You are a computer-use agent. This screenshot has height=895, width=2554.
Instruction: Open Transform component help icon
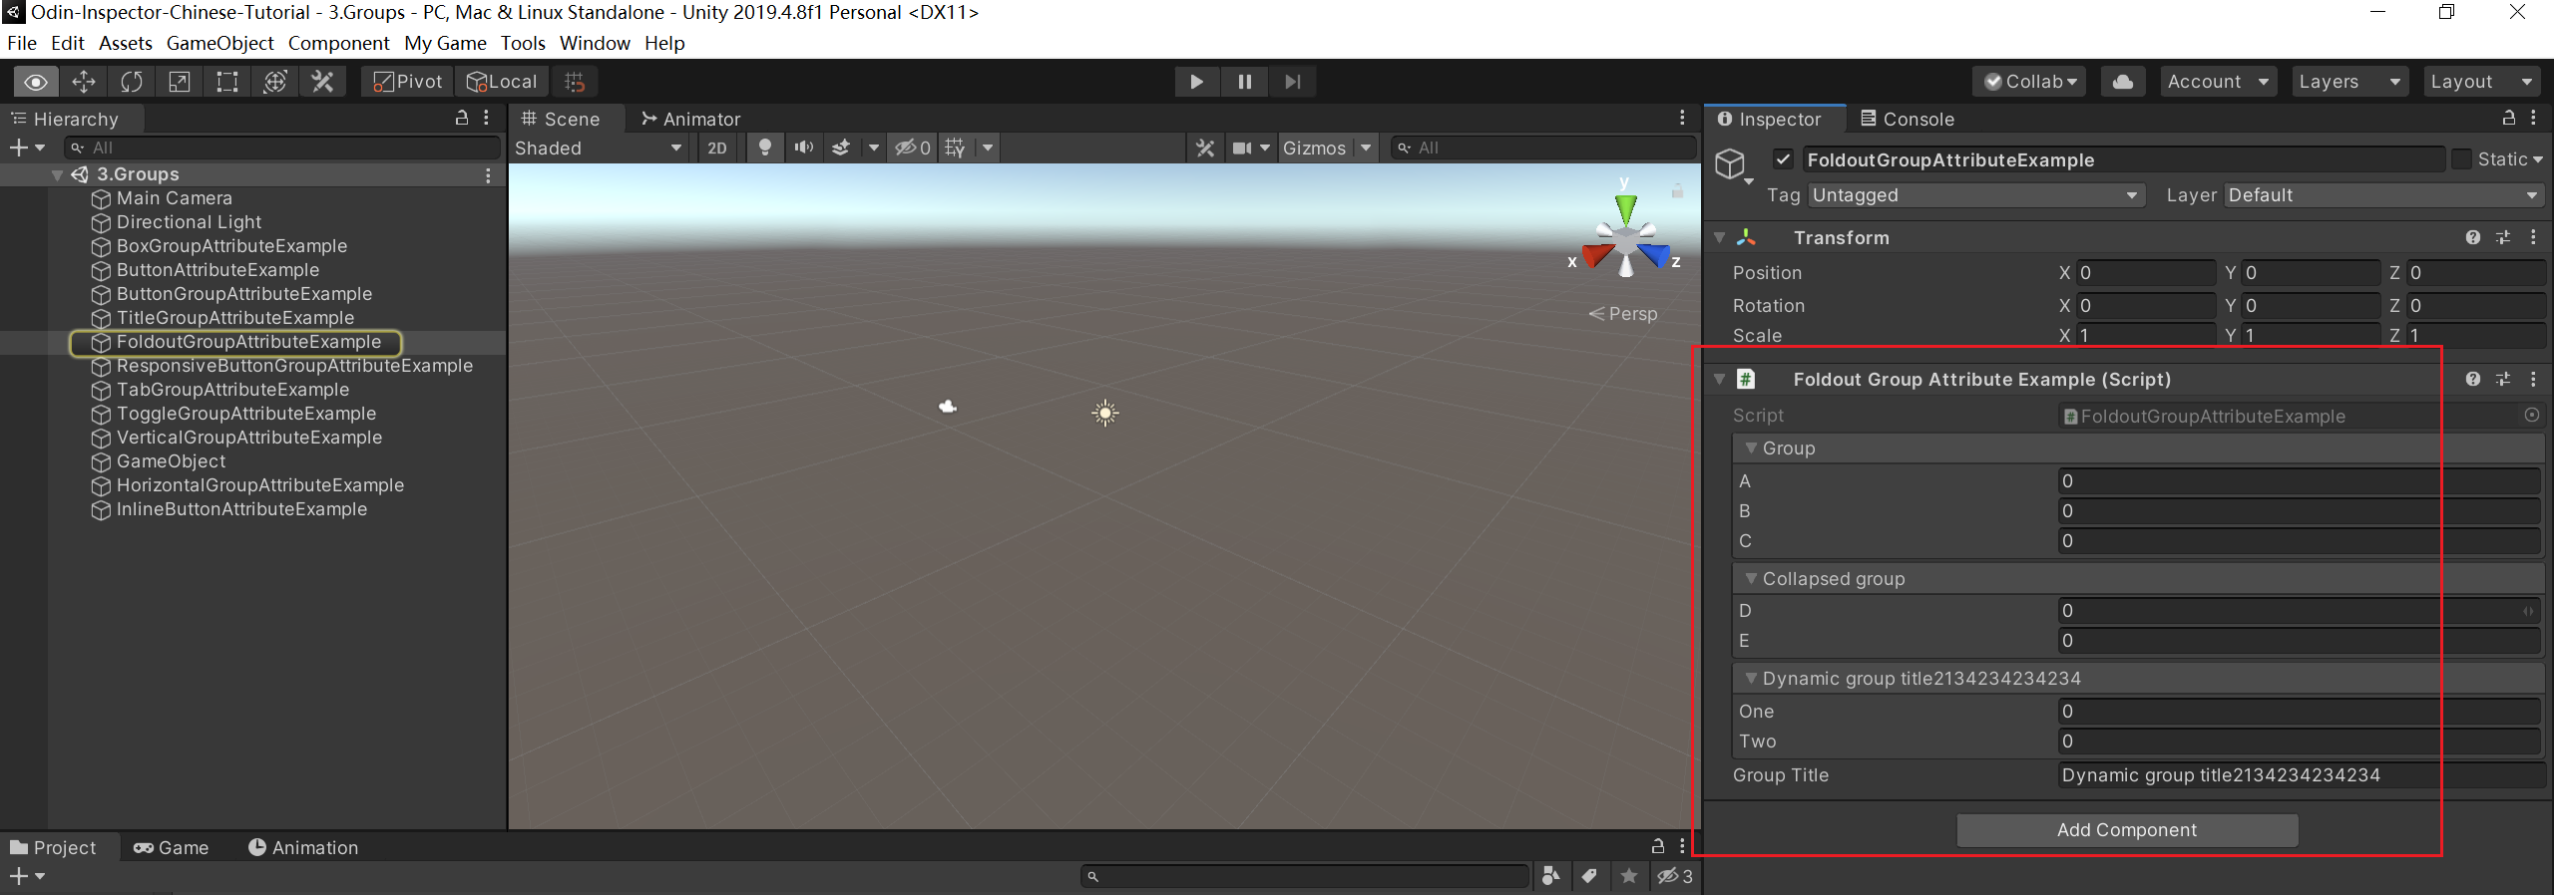pos(2473,237)
